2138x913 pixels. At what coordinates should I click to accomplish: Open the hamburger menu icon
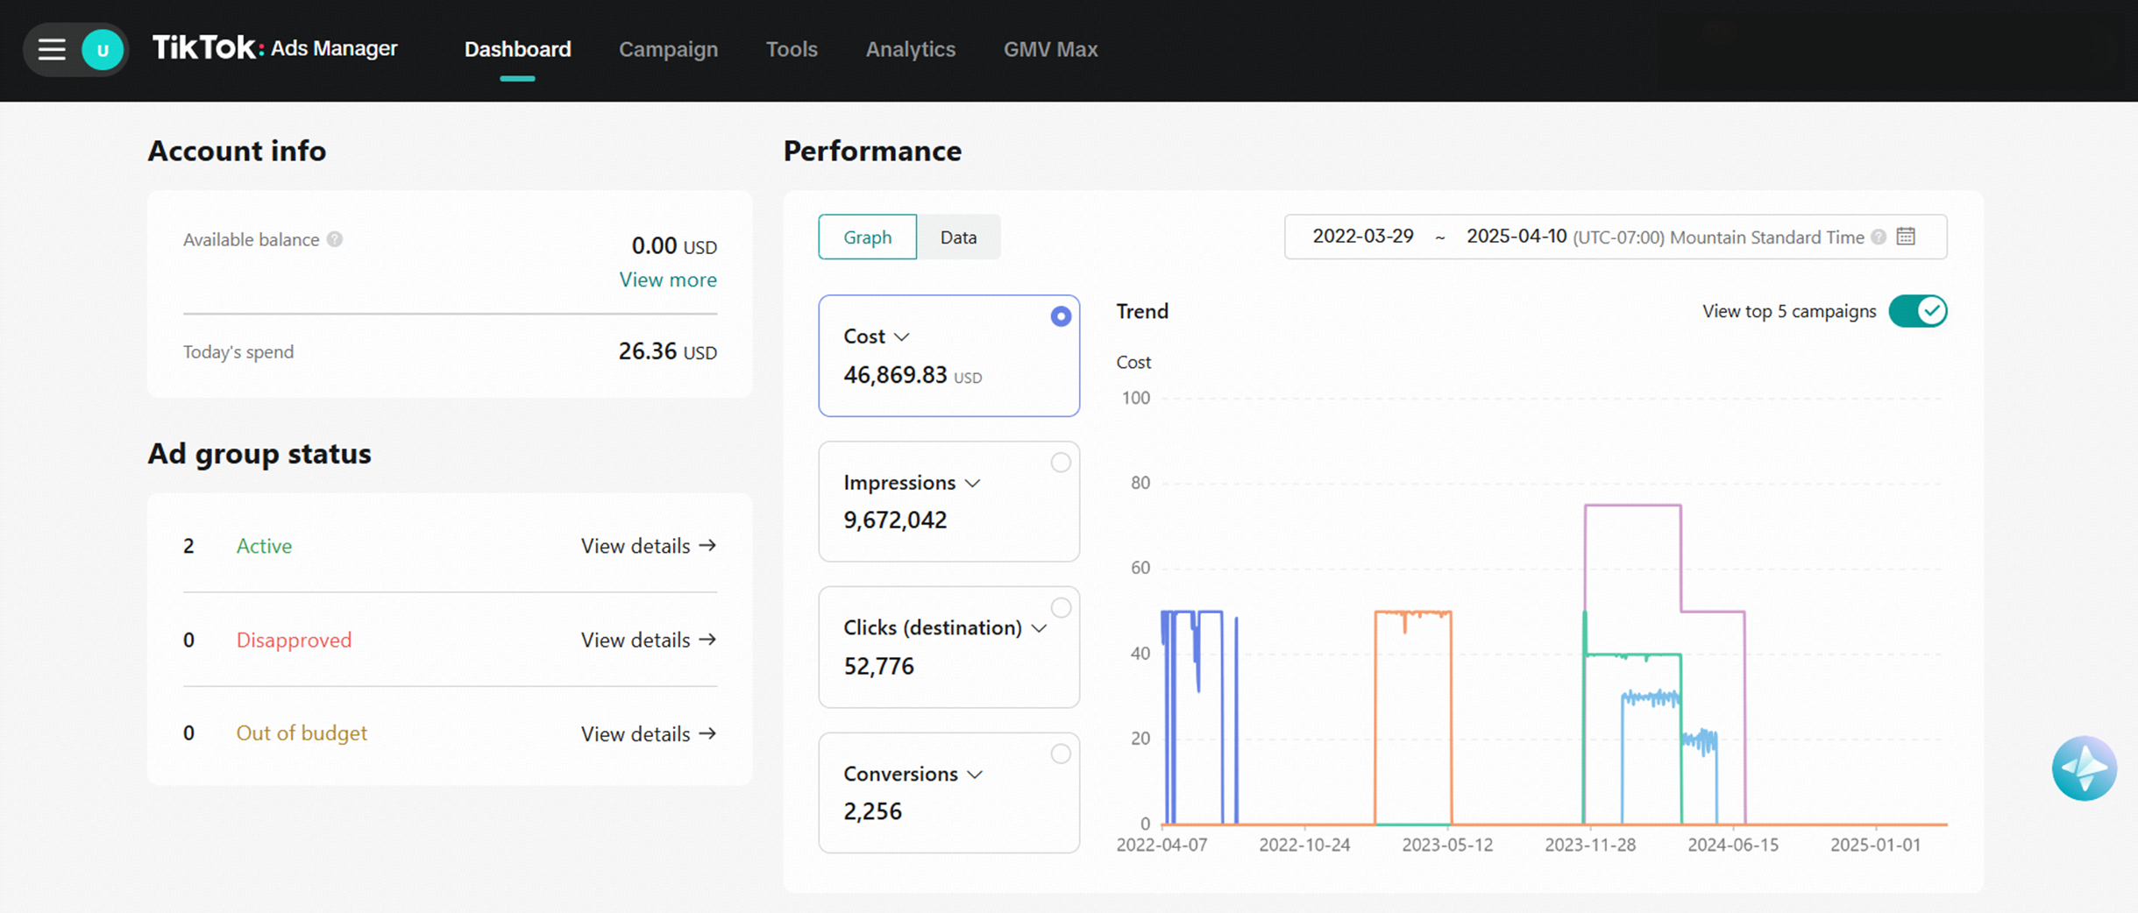(52, 50)
